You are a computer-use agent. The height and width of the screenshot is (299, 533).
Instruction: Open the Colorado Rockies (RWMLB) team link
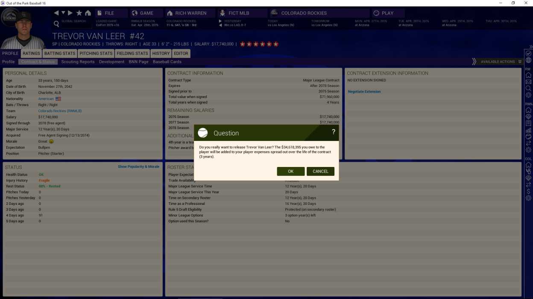60,111
